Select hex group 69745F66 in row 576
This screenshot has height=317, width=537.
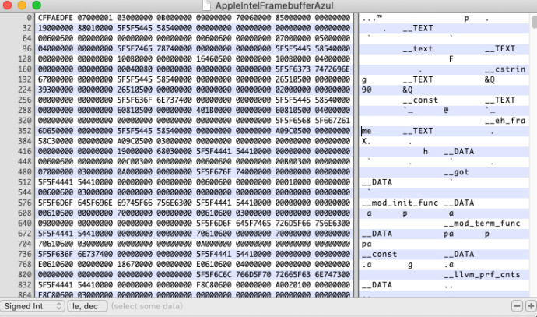coord(135,203)
